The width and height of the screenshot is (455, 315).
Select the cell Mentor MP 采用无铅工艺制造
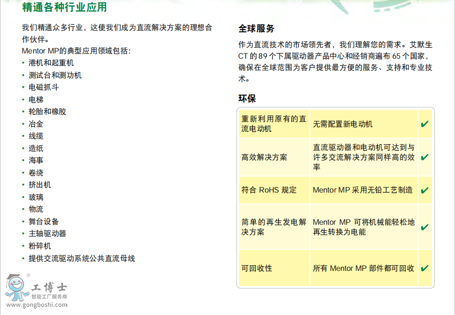(364, 190)
